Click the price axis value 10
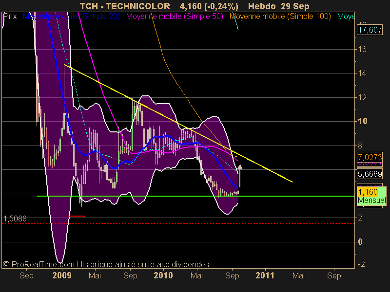Viewport: 390px width, 292px height. 362,121
